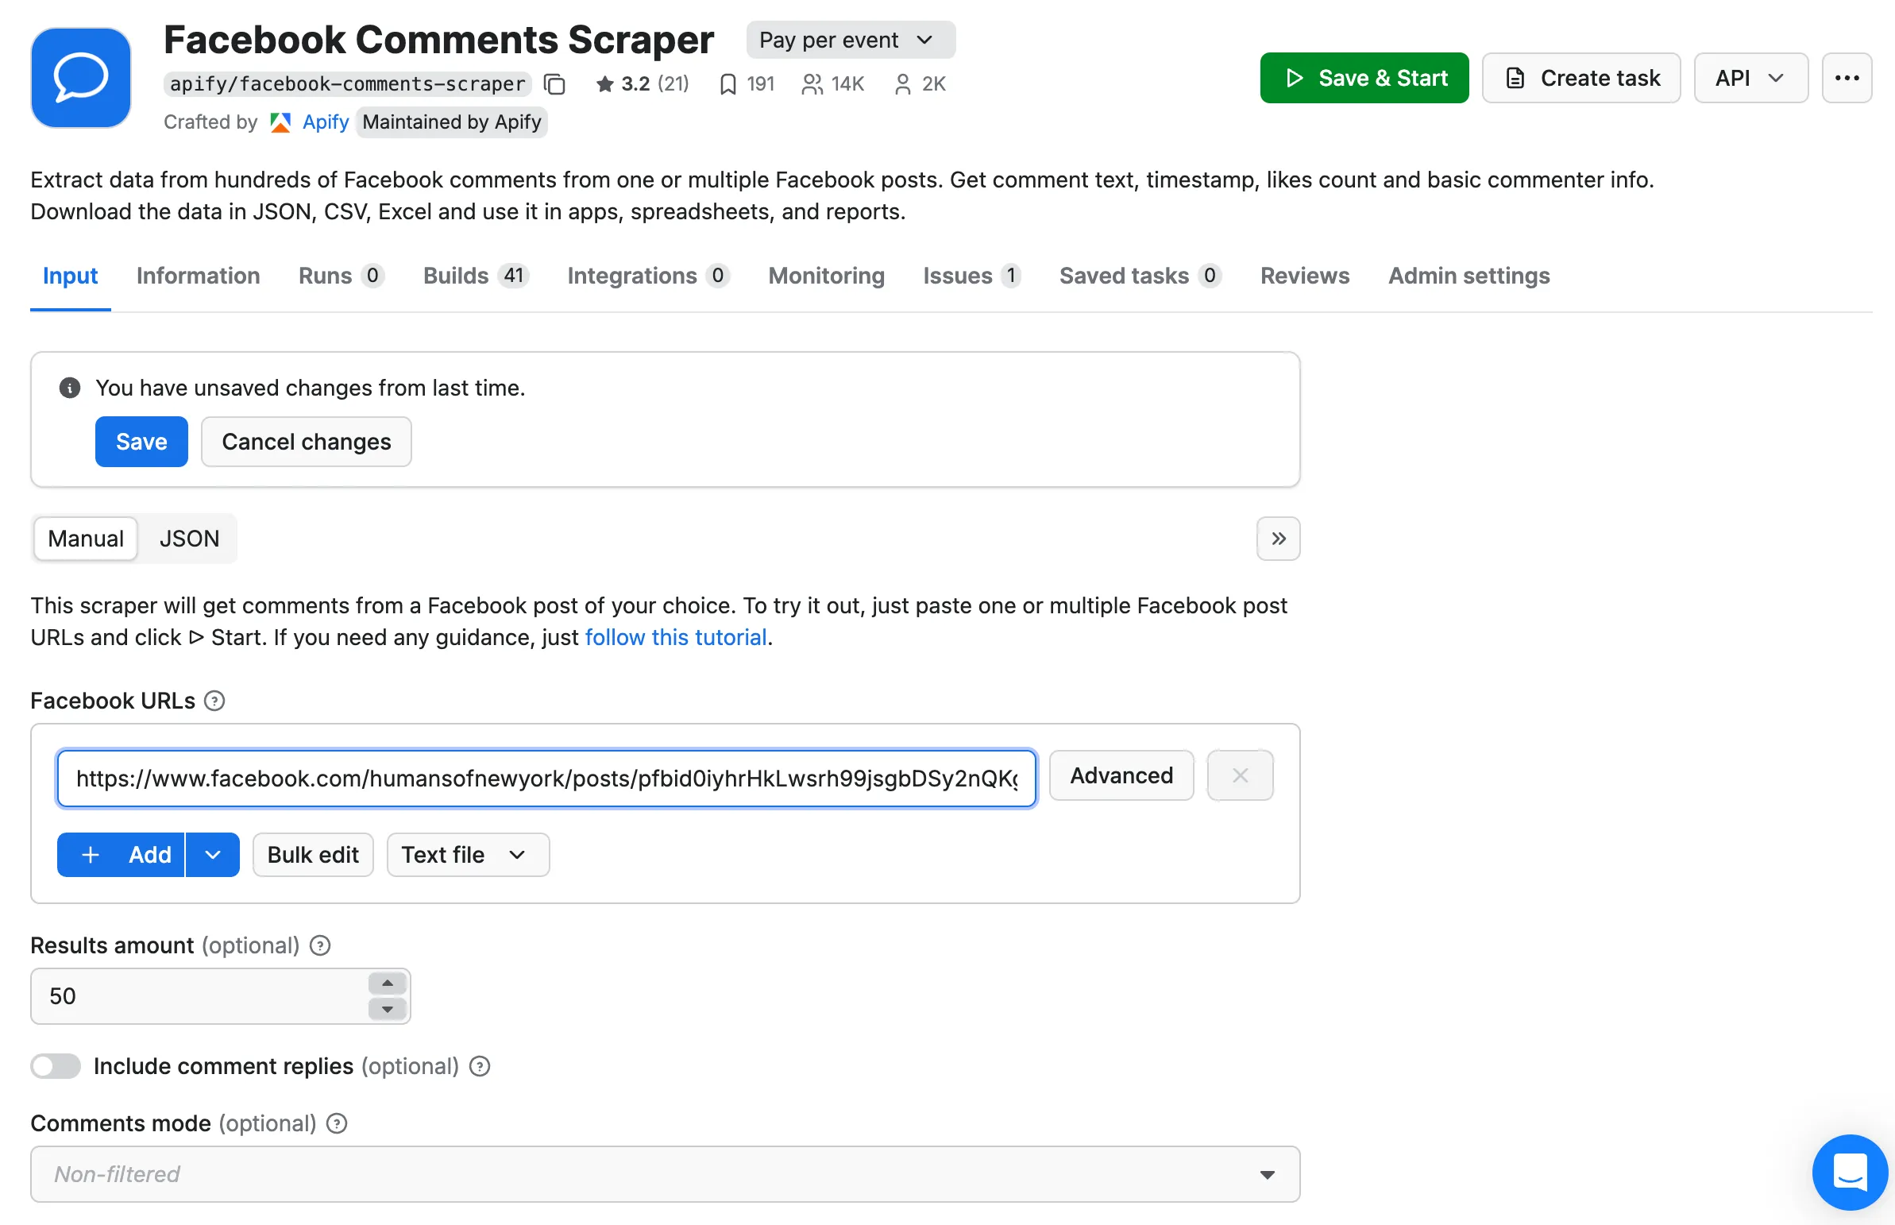The image size is (1895, 1225).
Task: Open the help icon next to Facebook URLs
Action: [x=214, y=700]
